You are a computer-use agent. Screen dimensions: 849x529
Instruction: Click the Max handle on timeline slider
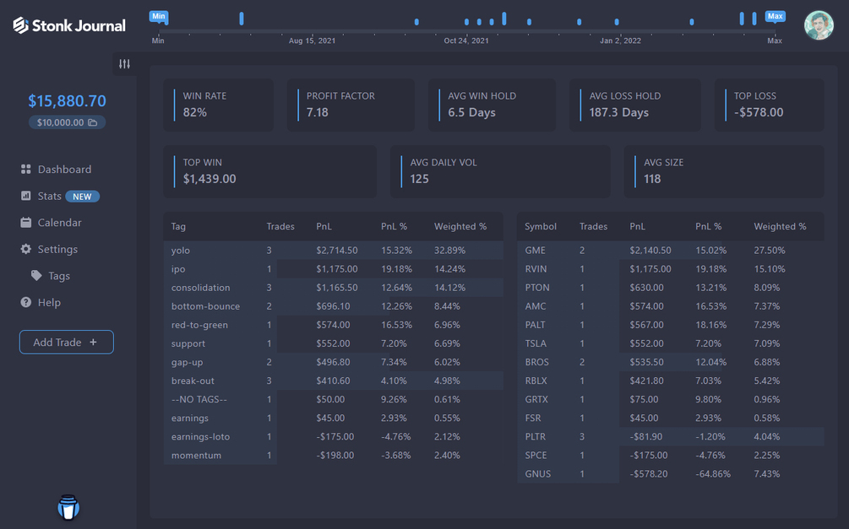[775, 18]
